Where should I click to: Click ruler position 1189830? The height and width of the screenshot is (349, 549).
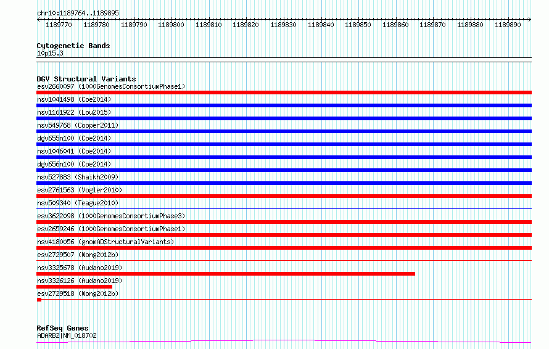pyautogui.click(x=283, y=25)
